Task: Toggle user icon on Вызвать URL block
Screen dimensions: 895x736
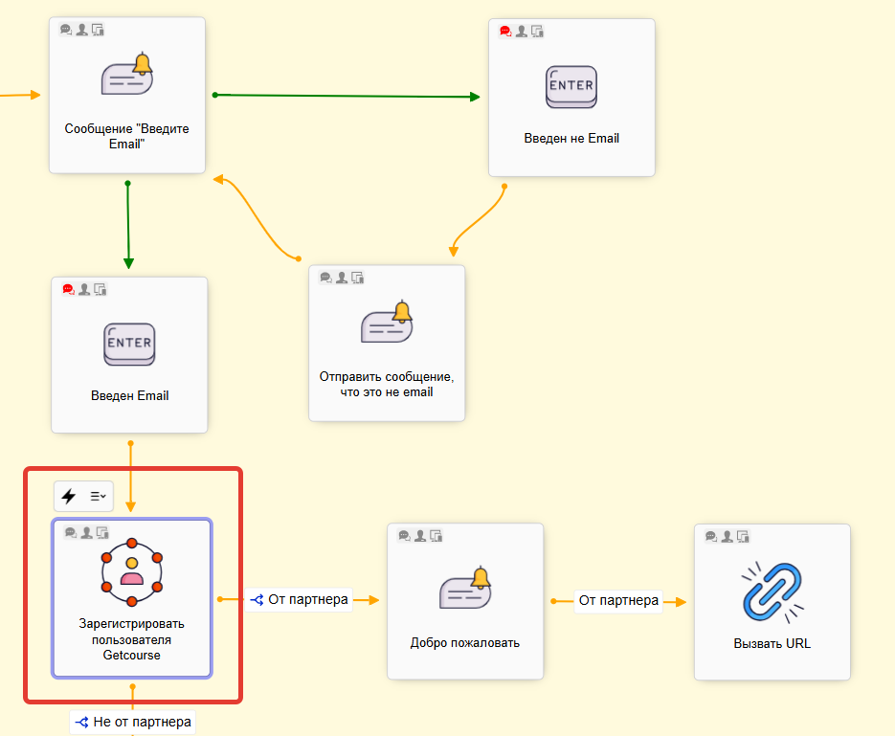Action: coord(727,536)
